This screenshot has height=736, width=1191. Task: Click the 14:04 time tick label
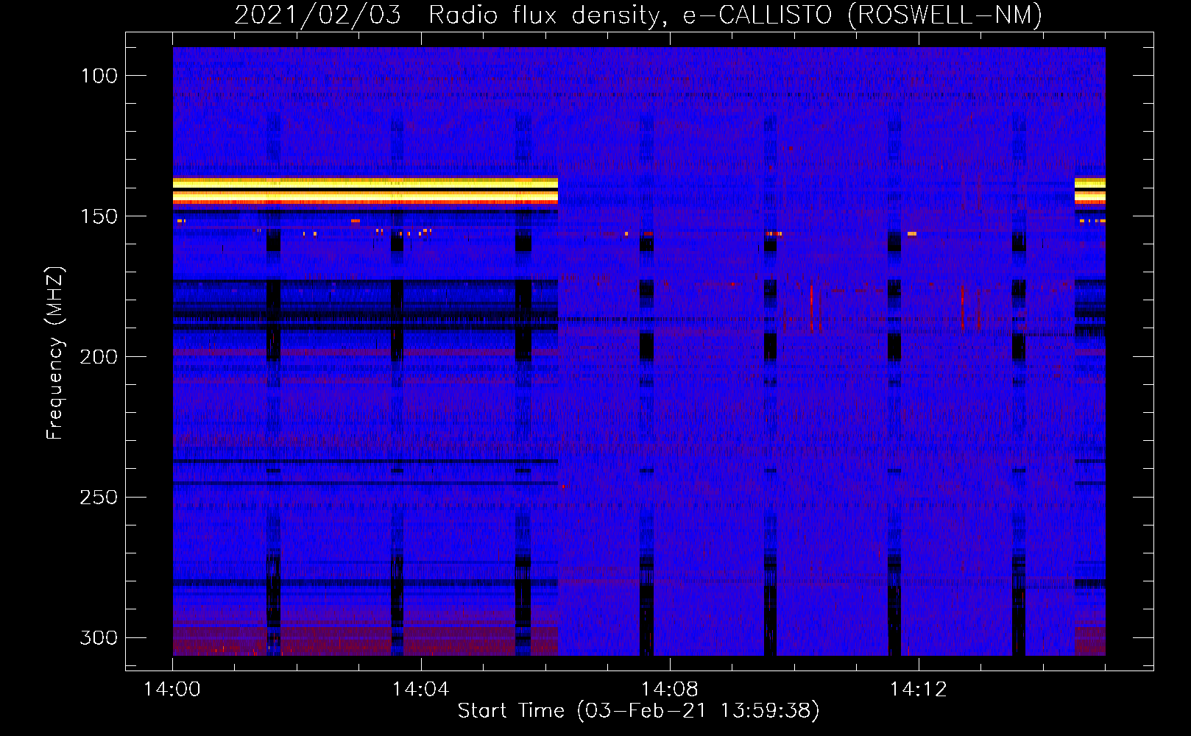click(x=420, y=690)
